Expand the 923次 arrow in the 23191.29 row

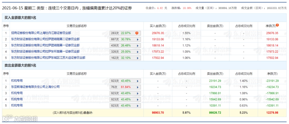[x=138, y=81]
